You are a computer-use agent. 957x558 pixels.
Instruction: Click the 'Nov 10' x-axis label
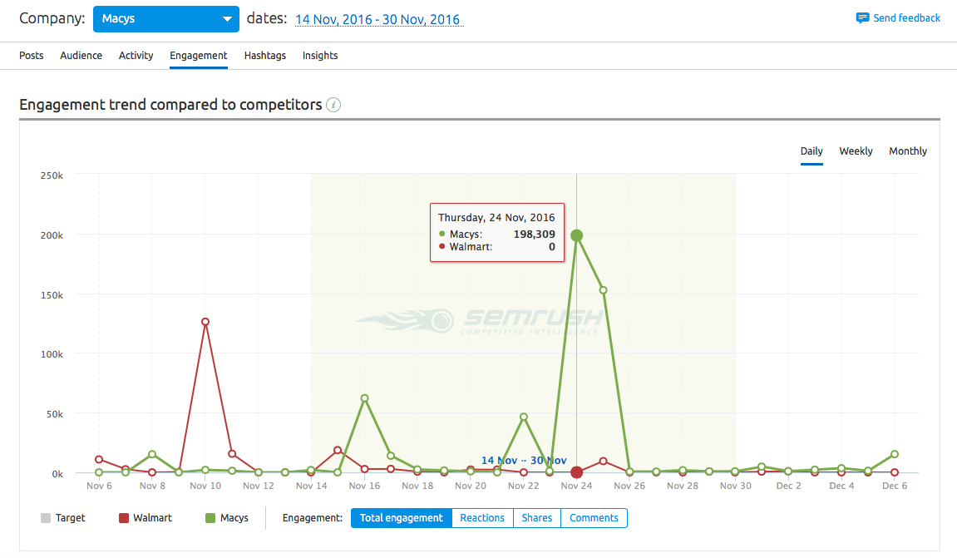205,486
